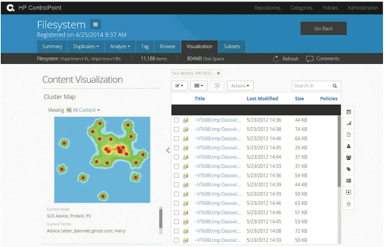Click the HP ControlPoint logo icon

(10, 8)
